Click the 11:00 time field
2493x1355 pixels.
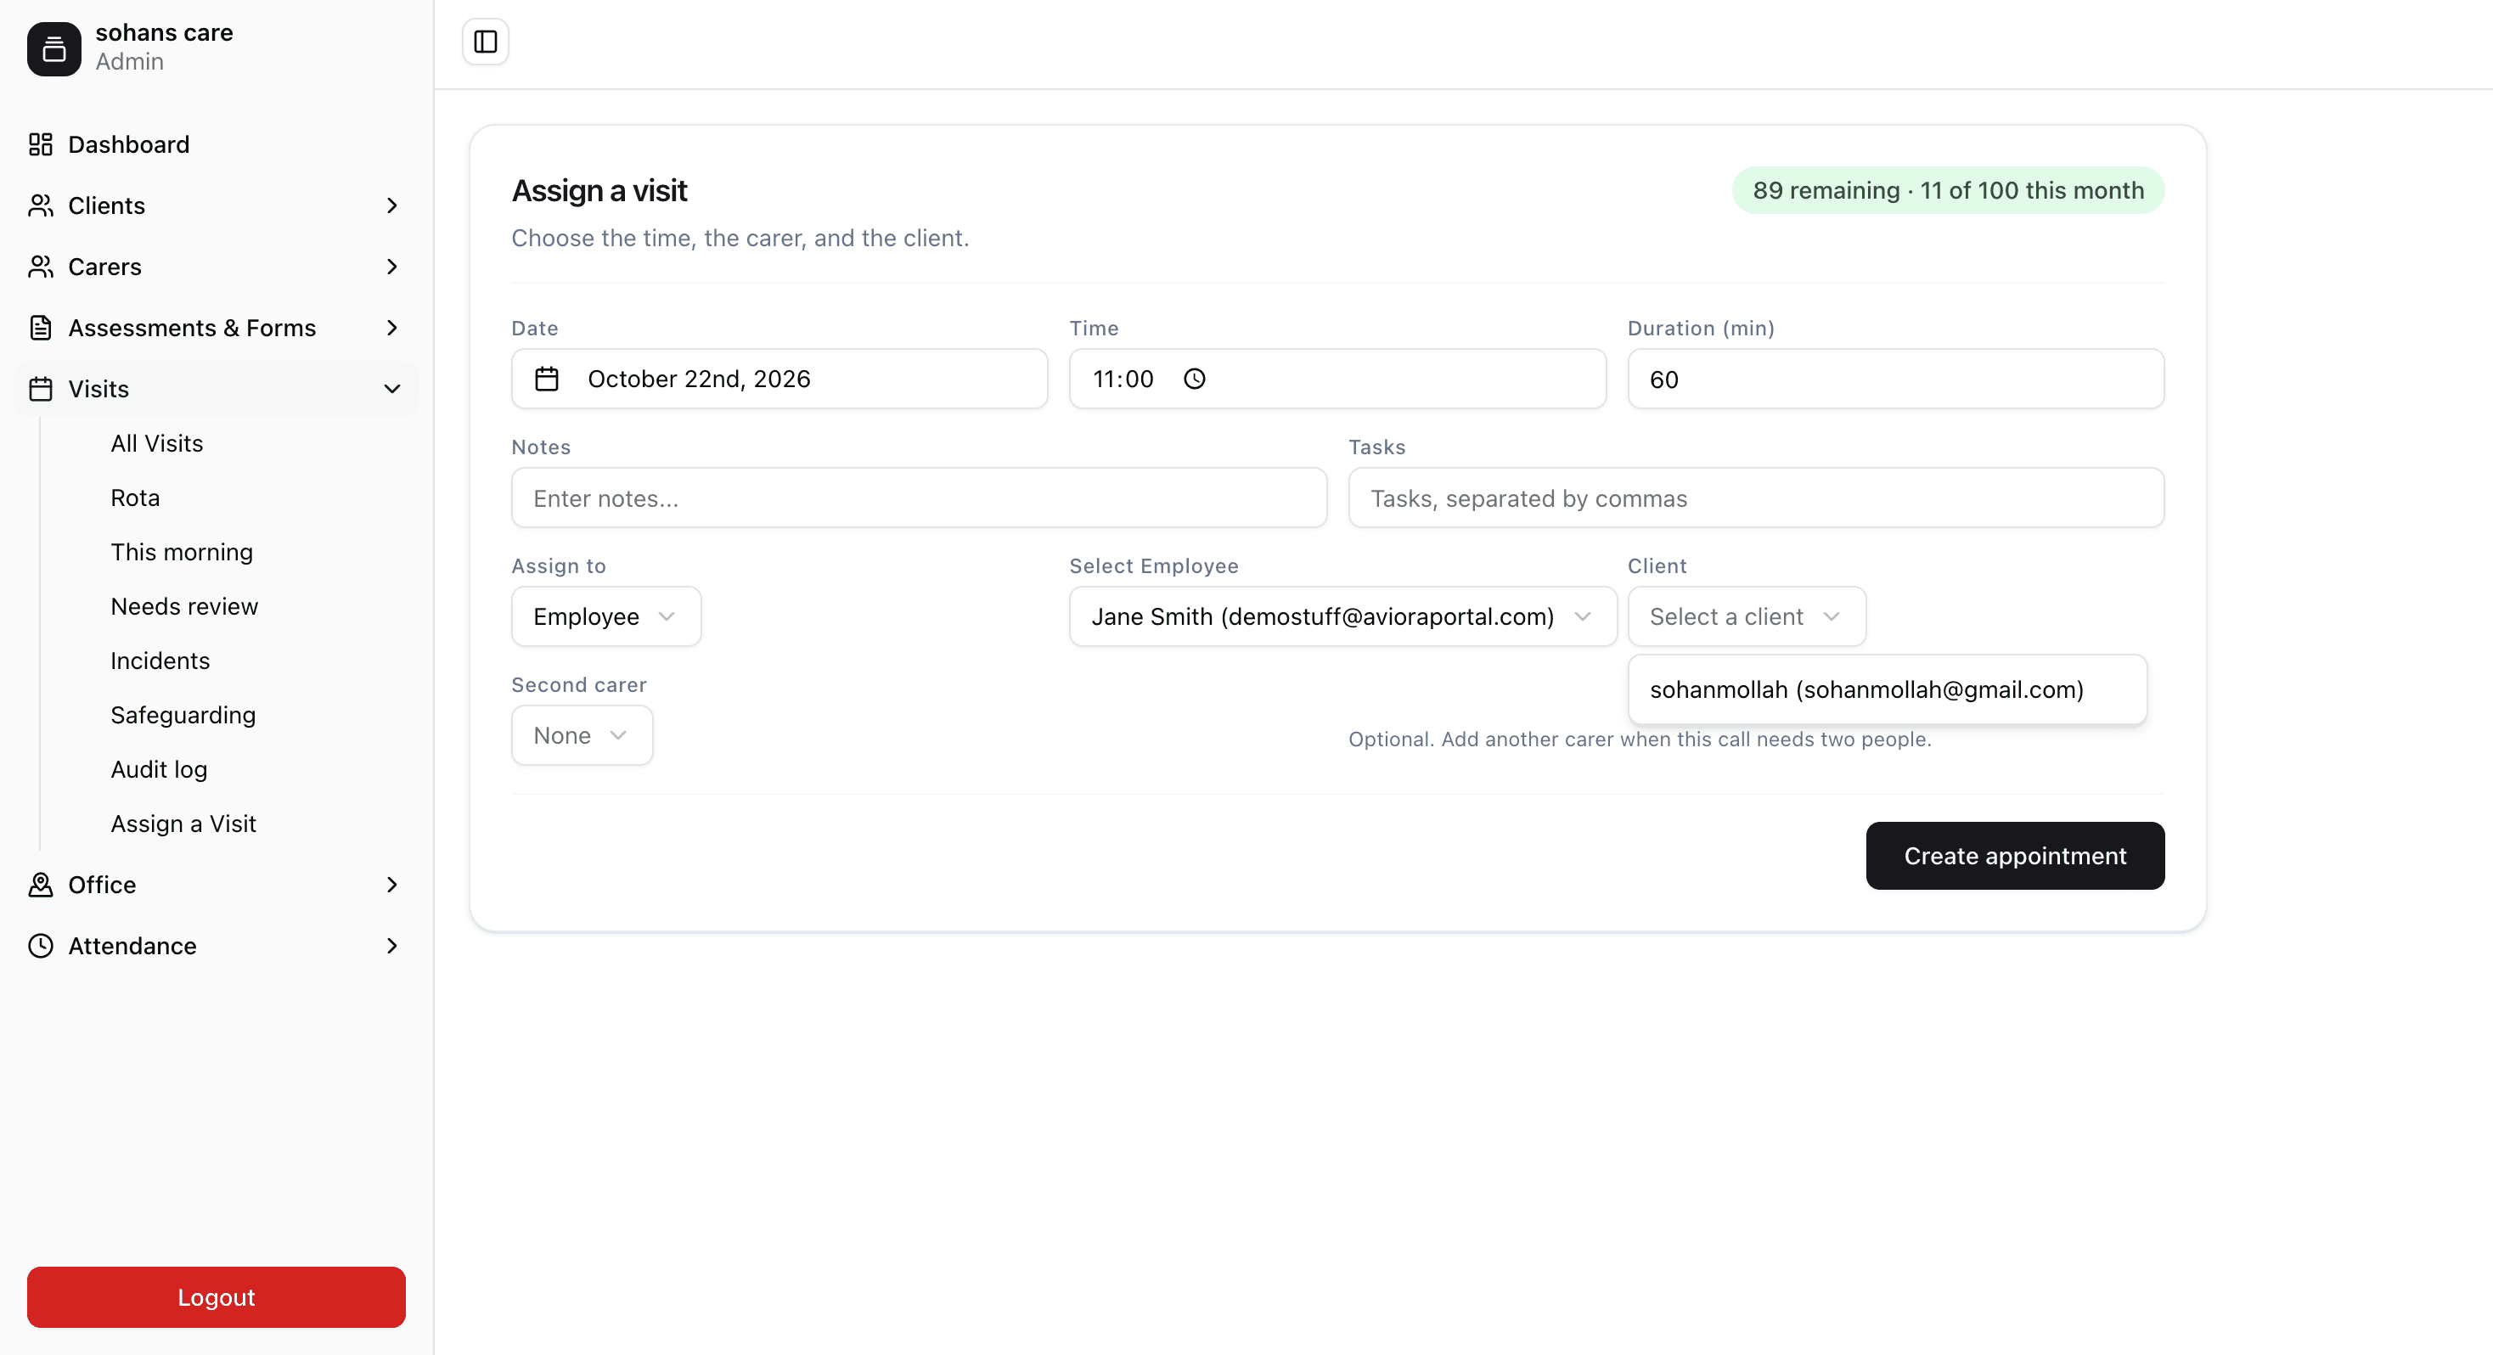1337,379
